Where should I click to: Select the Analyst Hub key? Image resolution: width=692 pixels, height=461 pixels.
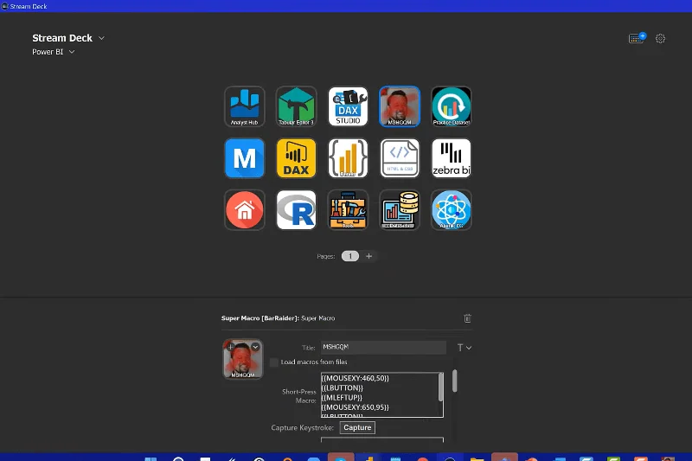click(245, 106)
